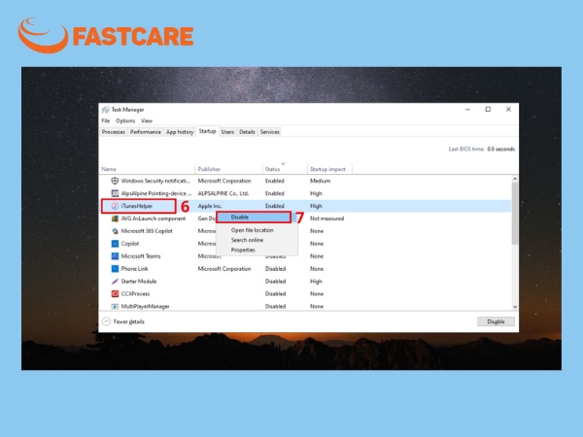Click the iTunesHelper app icon
The image size is (583, 437).
pyautogui.click(x=115, y=206)
